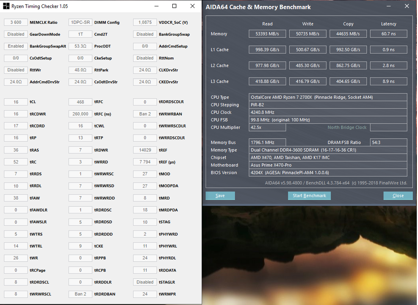The image size is (418, 305).
Task: Click the Read column header in AIDA64
Action: point(267,24)
